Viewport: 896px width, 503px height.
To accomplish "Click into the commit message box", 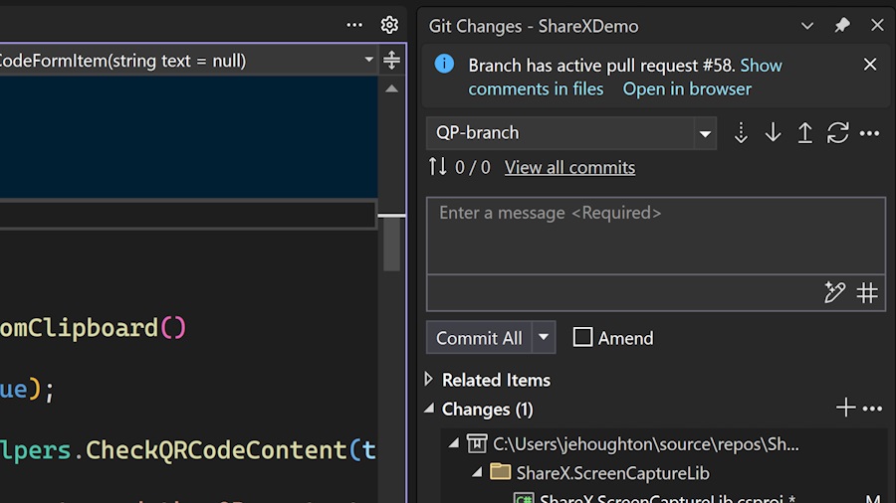I will 655,237.
